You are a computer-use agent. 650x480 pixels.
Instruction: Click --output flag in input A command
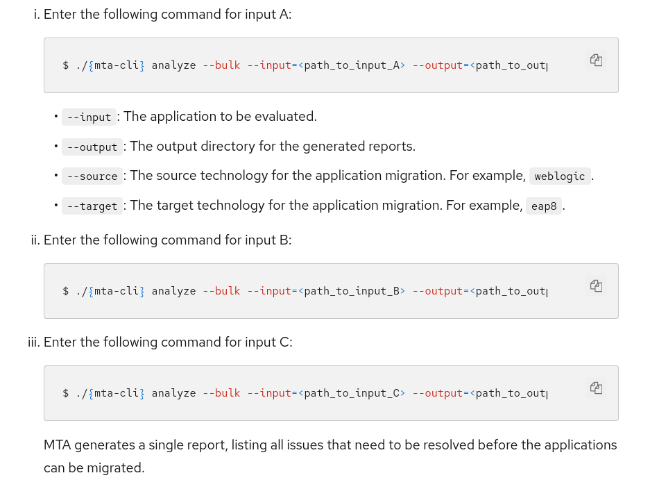(x=438, y=65)
